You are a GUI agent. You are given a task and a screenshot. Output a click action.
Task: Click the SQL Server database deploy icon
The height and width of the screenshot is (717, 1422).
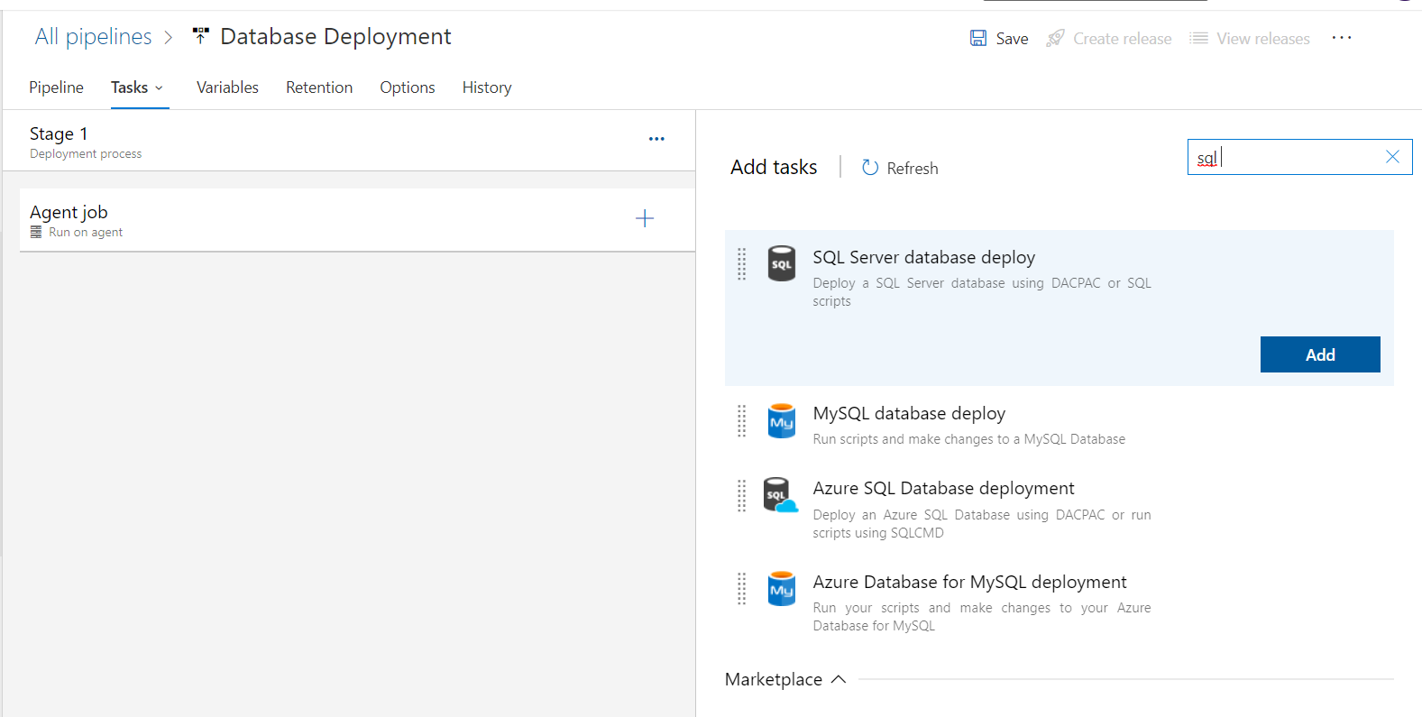coord(781,264)
